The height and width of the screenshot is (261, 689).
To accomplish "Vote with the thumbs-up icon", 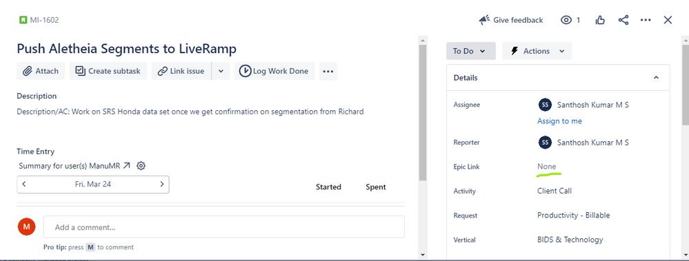I will pos(600,20).
